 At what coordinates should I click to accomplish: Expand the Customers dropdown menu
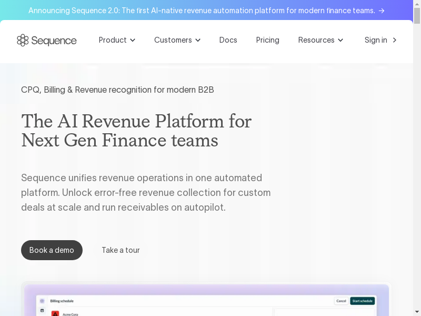coord(177,40)
